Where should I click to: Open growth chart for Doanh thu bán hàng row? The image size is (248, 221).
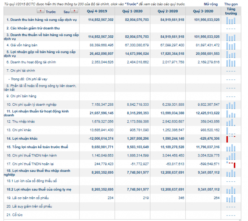point(231,20)
